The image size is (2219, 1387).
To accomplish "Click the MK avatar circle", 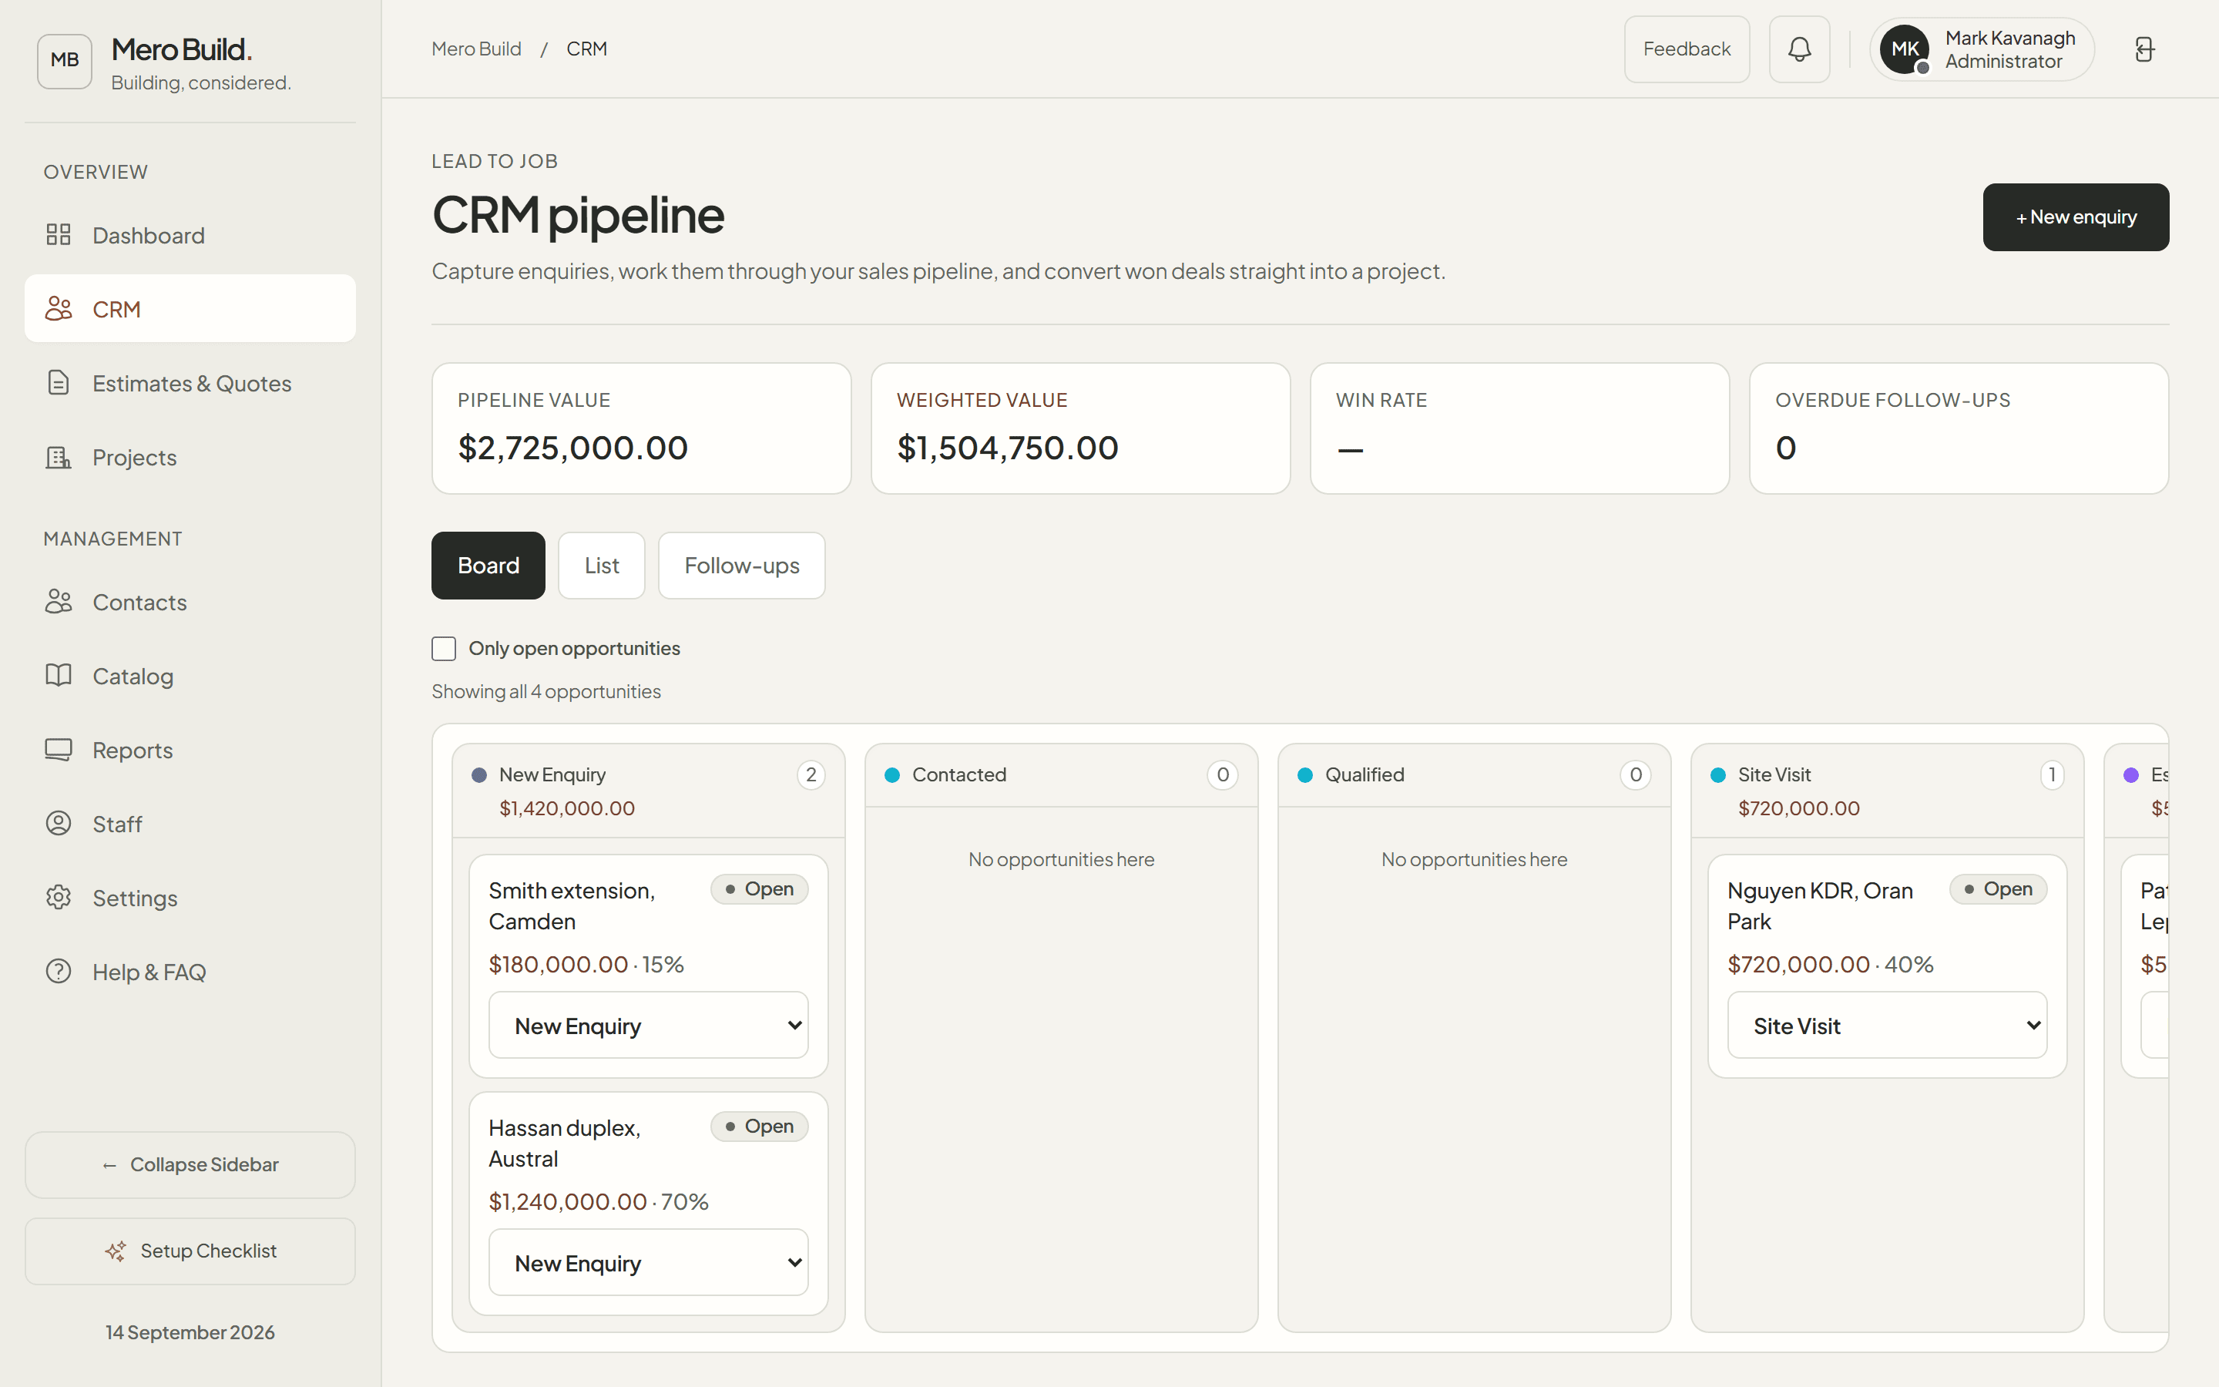I will coord(1905,49).
